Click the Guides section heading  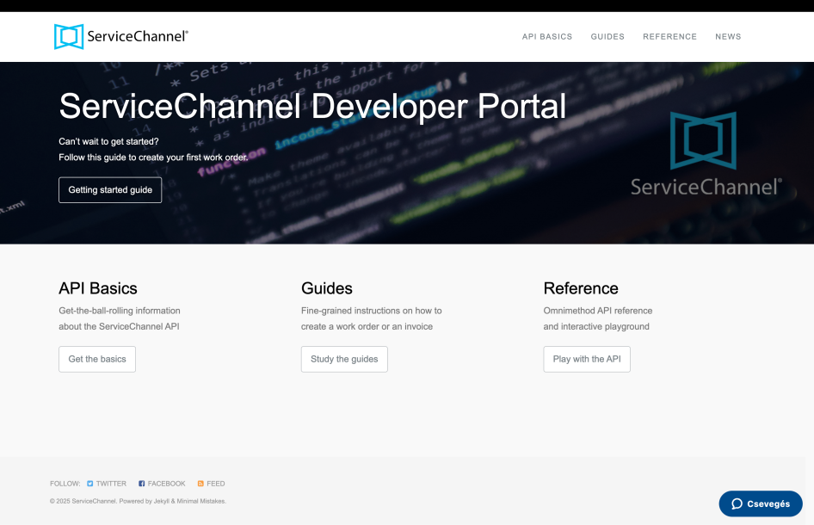(x=326, y=288)
